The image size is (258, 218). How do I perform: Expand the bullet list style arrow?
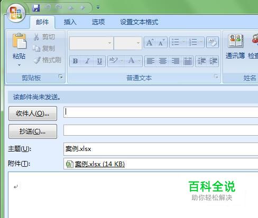click(x=183, y=42)
